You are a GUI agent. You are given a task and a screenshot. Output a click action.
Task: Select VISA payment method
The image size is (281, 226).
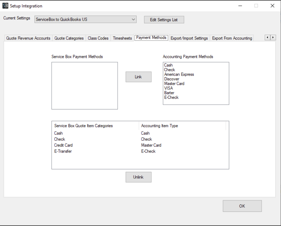(168, 88)
